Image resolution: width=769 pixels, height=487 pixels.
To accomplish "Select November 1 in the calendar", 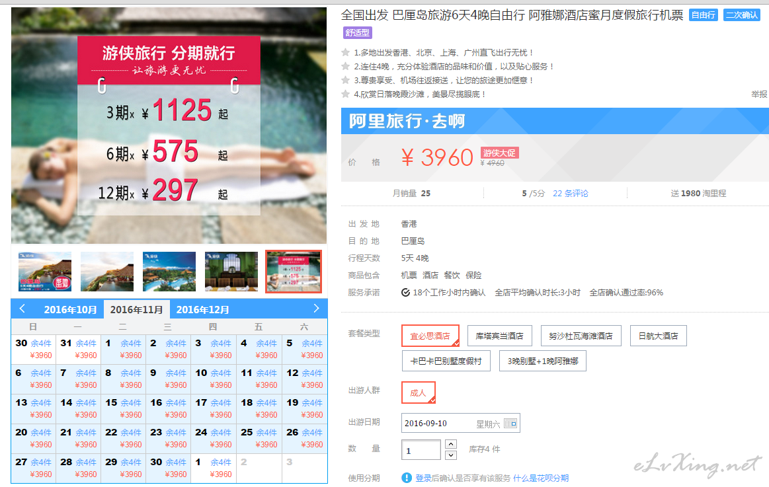I will click(x=123, y=350).
